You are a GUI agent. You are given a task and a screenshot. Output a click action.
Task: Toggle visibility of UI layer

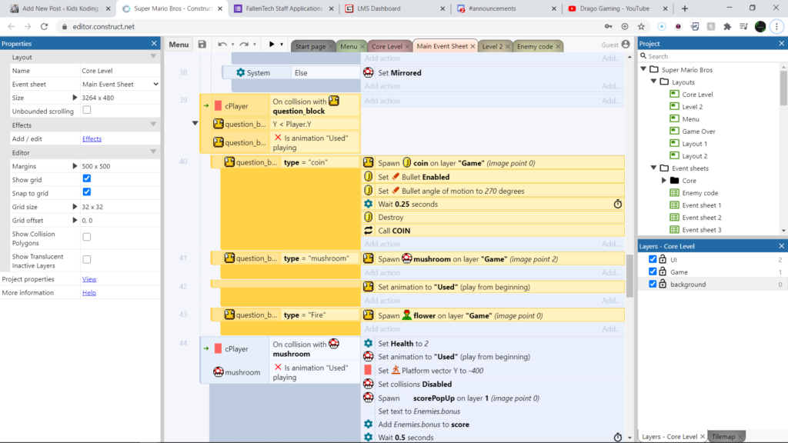[653, 259]
